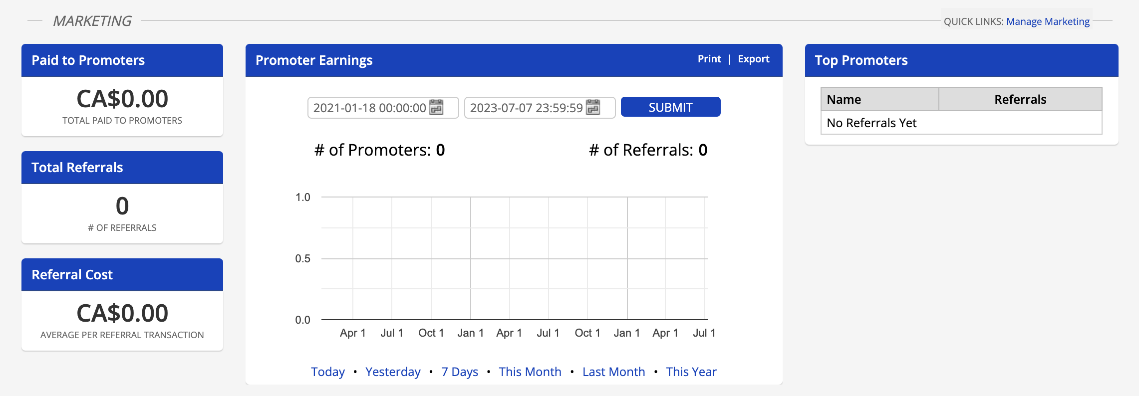Click the end date input field

click(526, 108)
